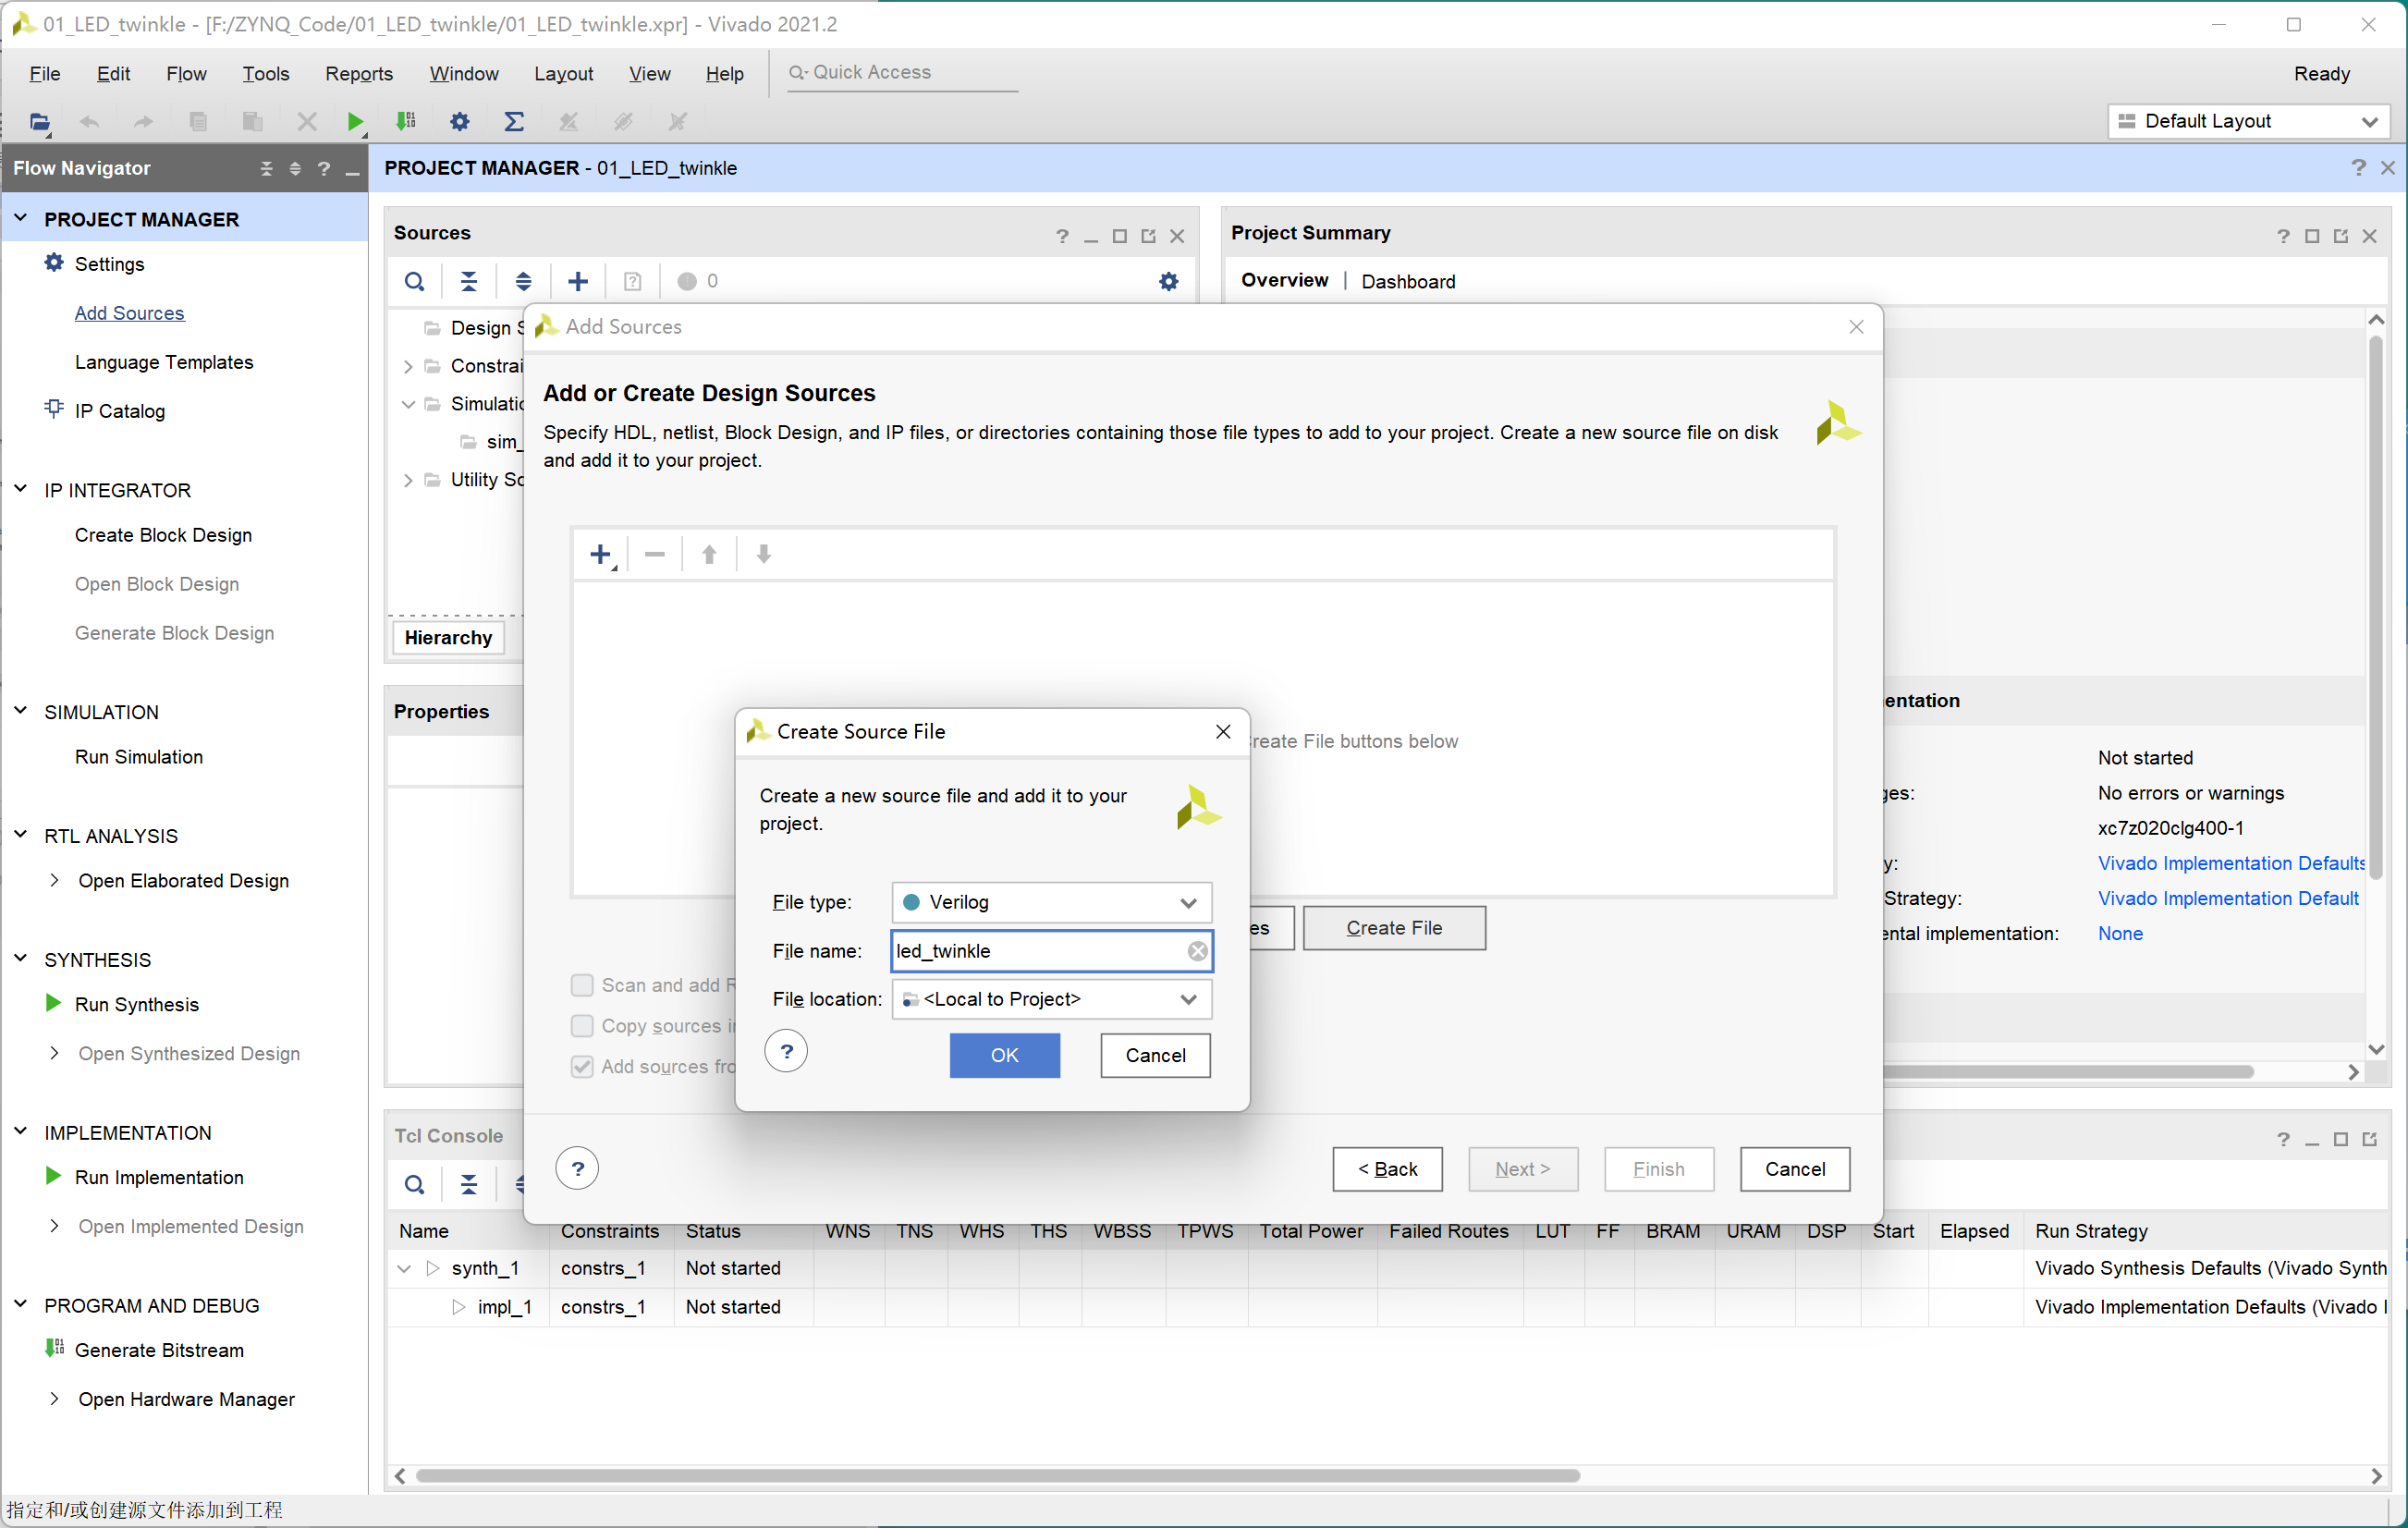
Task: Click Collapse All icon in Sources panel
Action: click(468, 281)
